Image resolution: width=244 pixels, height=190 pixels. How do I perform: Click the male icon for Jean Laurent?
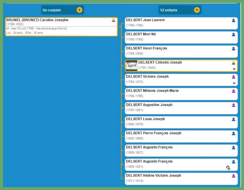coord(234,20)
